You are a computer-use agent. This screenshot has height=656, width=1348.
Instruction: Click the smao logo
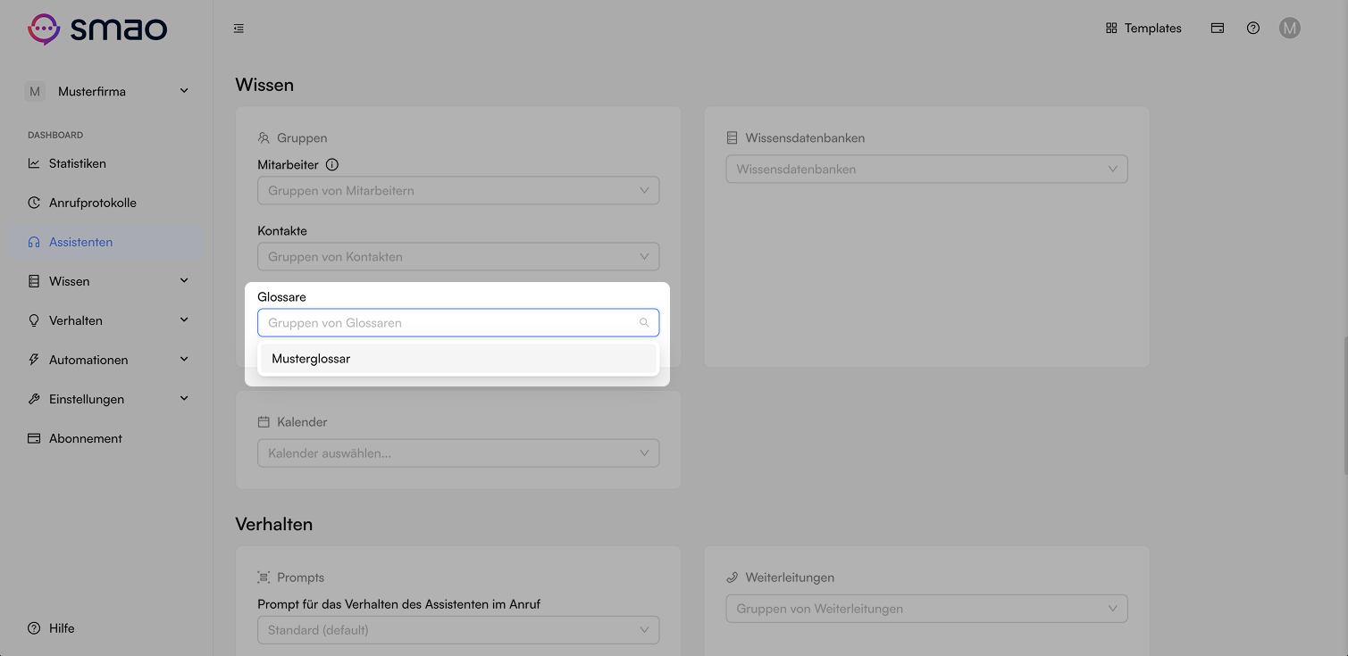(96, 29)
